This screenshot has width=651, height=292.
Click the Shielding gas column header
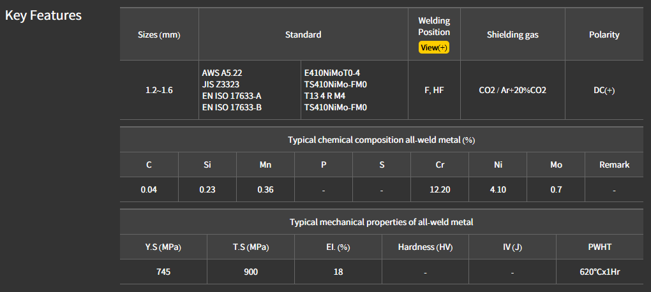point(513,35)
